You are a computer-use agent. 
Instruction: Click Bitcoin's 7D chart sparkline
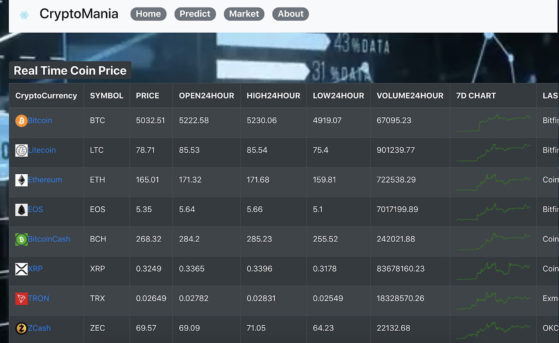493,122
